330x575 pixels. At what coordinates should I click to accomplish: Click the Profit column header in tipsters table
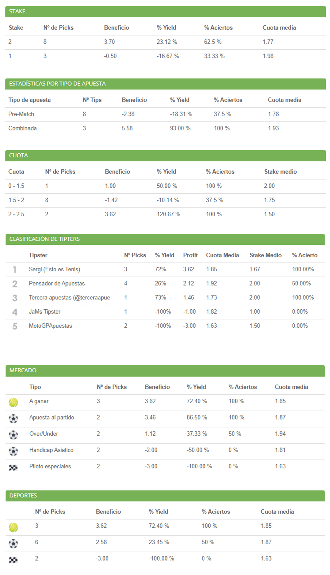(x=190, y=255)
